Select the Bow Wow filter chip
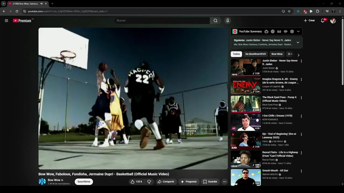The image size is (344, 193). point(277,54)
